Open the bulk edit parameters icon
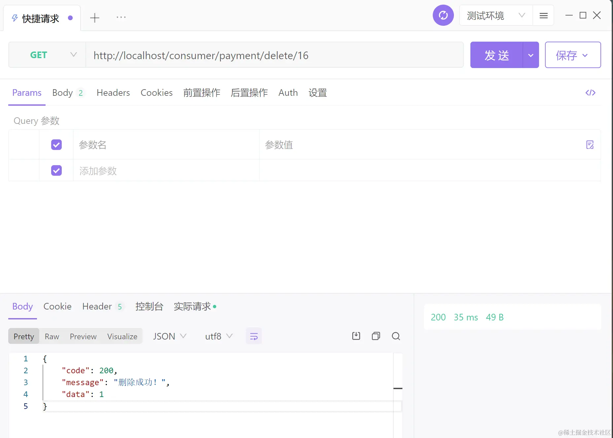Image resolution: width=613 pixels, height=438 pixels. [590, 145]
